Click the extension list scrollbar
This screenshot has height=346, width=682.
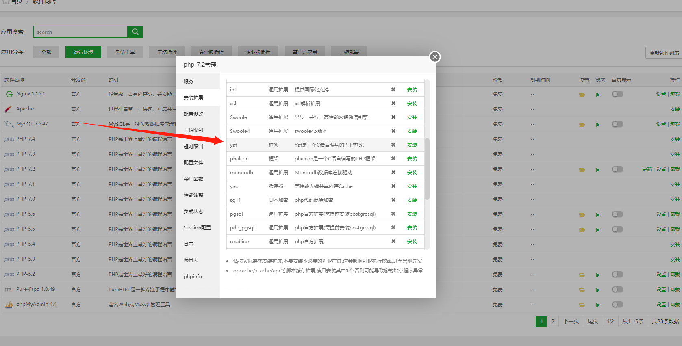click(427, 169)
